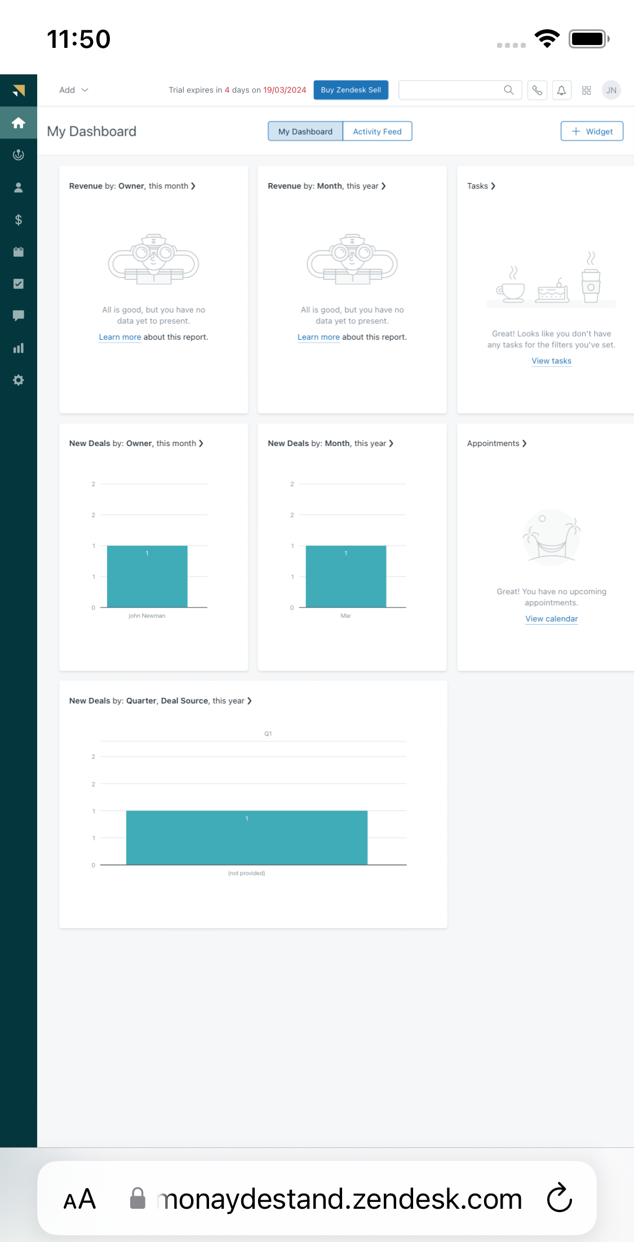Switch to the Activity Feed tab
Viewport: 634px width, 1242px height.
[x=377, y=131]
